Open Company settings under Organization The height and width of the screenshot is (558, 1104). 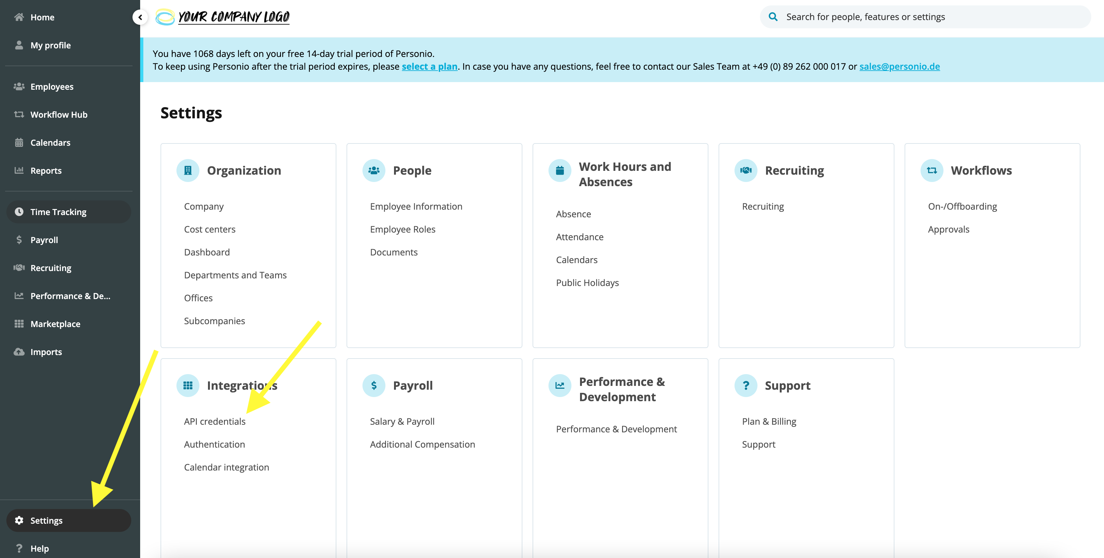click(204, 206)
